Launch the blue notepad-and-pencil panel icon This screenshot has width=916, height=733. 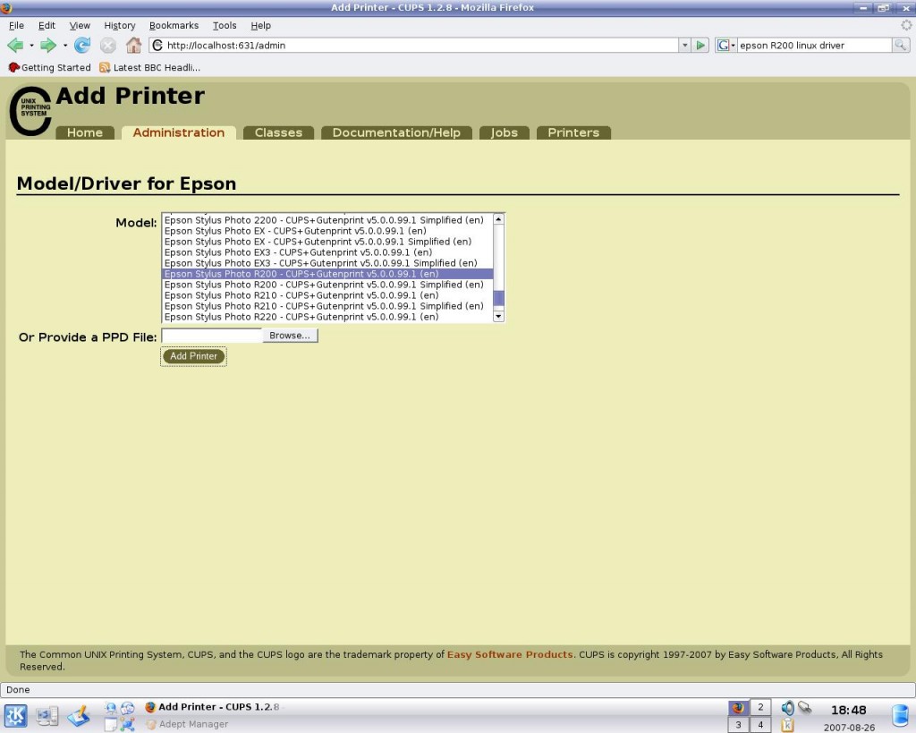click(79, 715)
